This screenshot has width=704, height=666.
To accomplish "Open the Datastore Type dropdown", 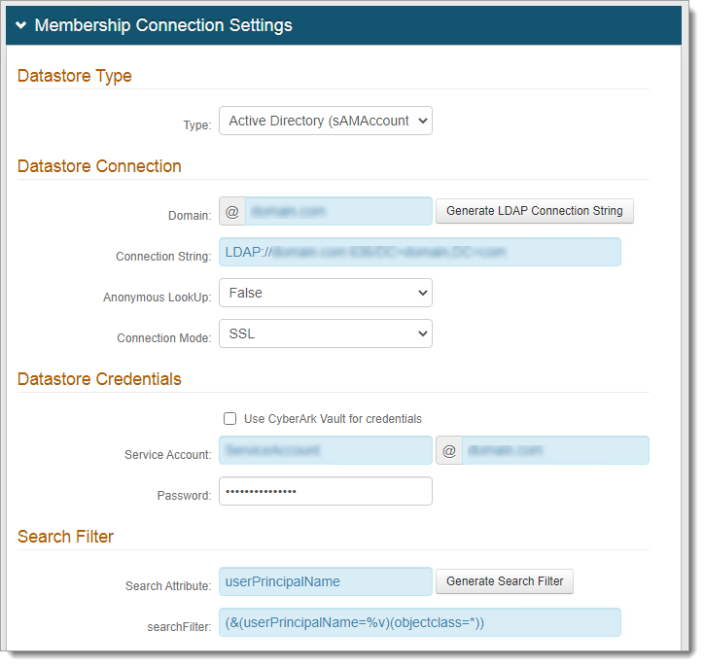I will [x=326, y=121].
